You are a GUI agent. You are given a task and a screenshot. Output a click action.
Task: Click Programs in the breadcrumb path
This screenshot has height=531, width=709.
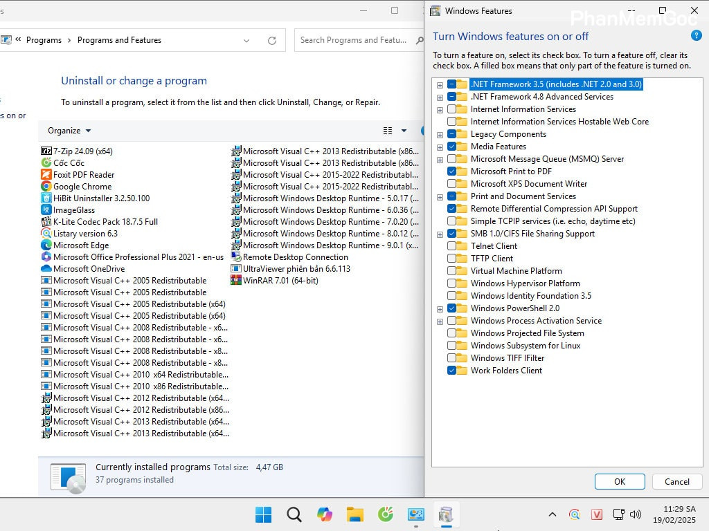click(x=44, y=39)
